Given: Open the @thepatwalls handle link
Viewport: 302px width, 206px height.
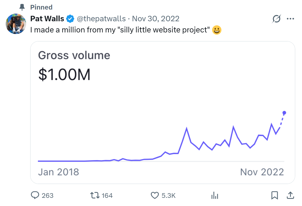Looking at the screenshot, I should click(101, 19).
